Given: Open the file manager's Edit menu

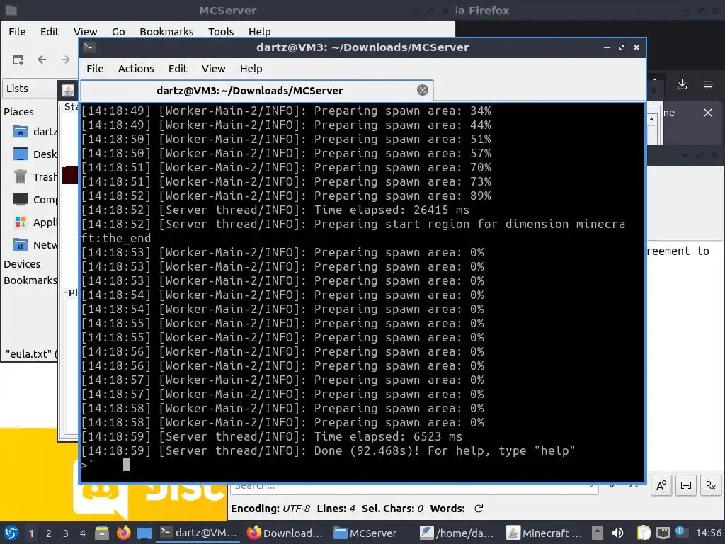Looking at the screenshot, I should 50,31.
